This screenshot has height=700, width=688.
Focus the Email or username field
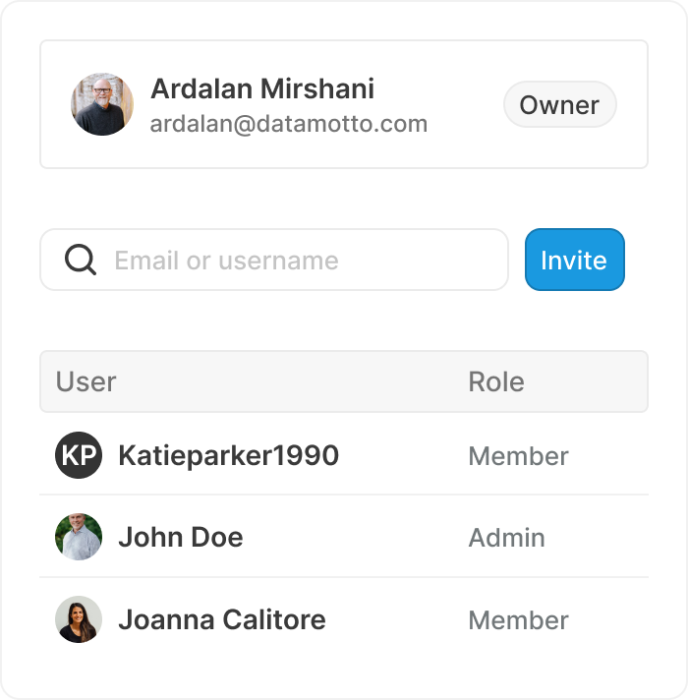pos(295,261)
